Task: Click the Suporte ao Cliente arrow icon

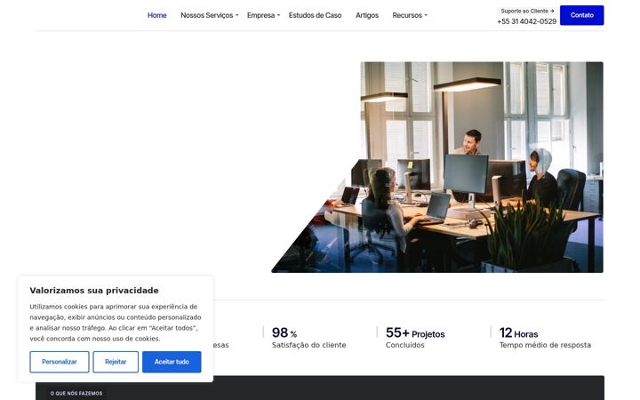Action: [x=552, y=11]
